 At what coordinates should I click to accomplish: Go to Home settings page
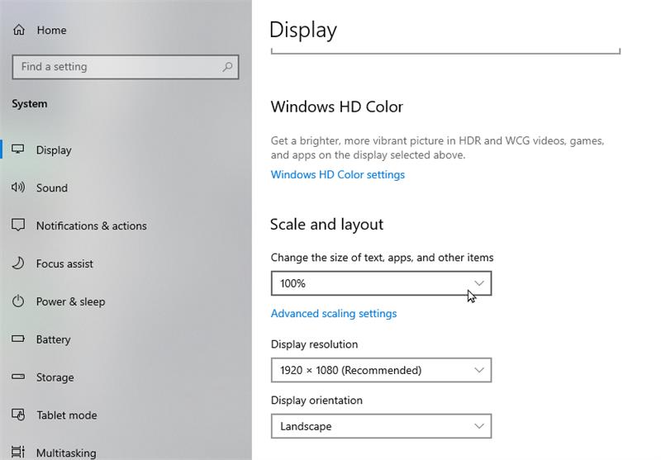coord(50,30)
